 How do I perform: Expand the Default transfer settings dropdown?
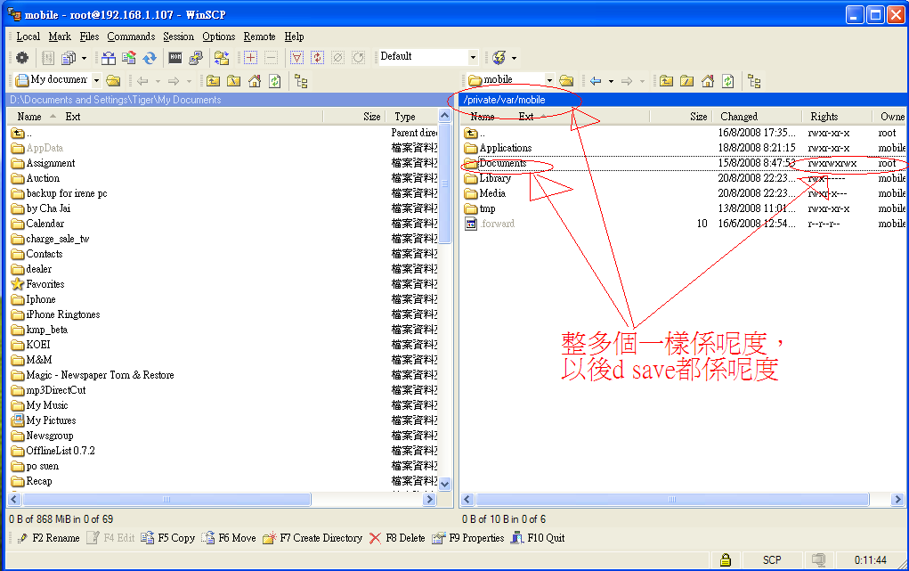473,57
